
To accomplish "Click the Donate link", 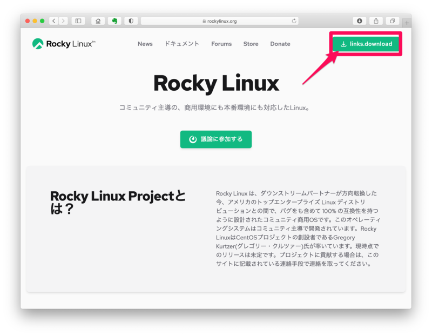I will pyautogui.click(x=280, y=44).
